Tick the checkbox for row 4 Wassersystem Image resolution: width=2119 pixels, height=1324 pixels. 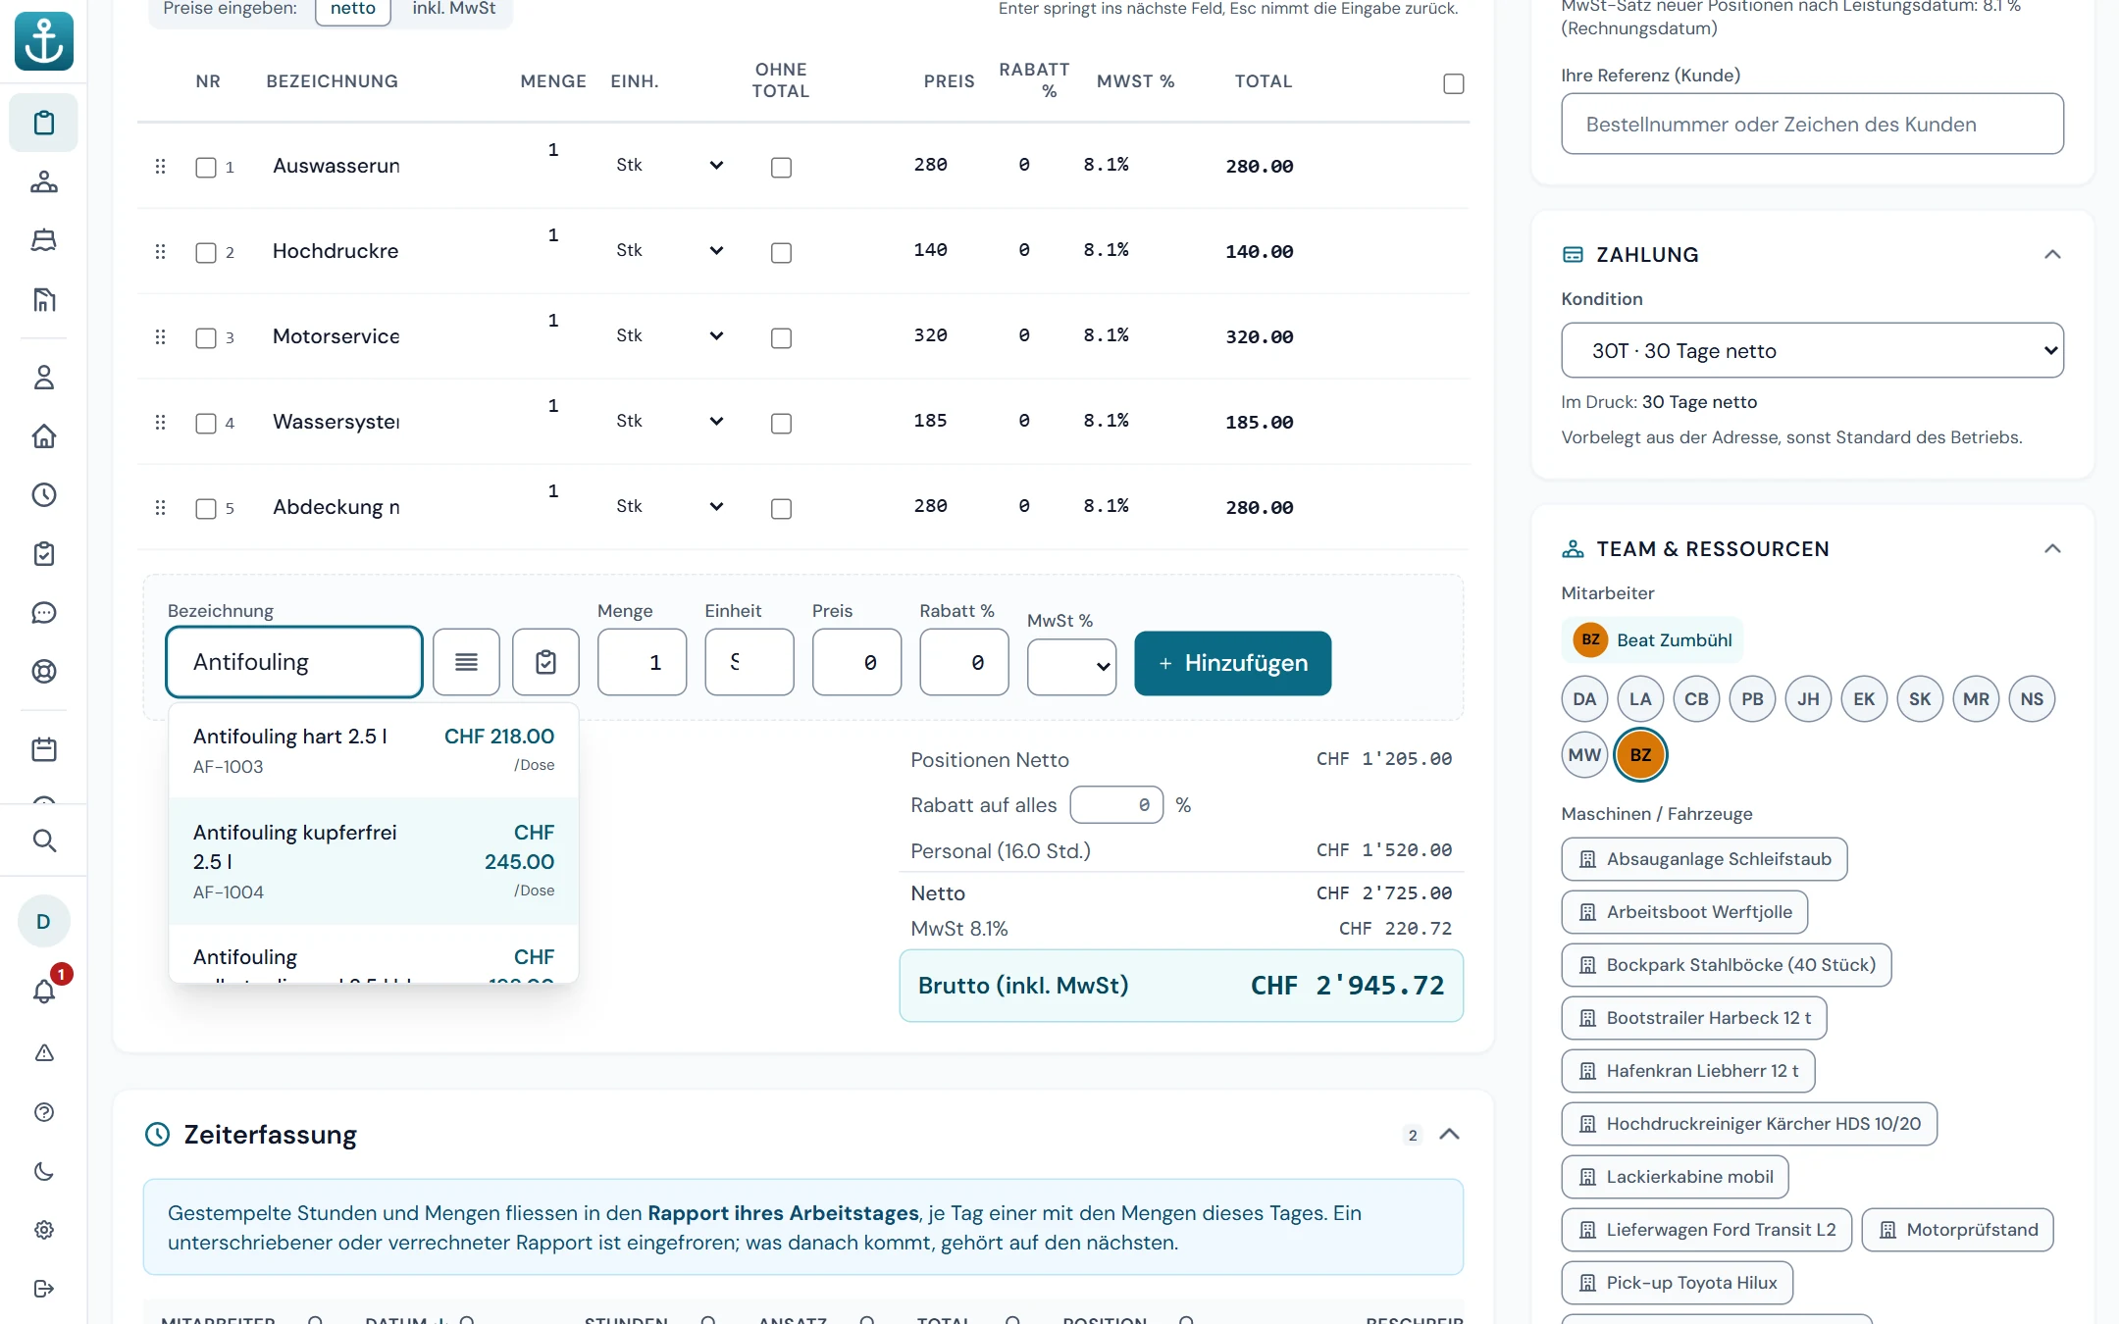206,424
